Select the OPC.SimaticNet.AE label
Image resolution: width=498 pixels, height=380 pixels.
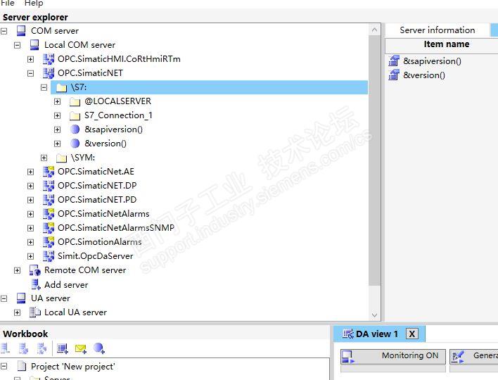click(96, 172)
